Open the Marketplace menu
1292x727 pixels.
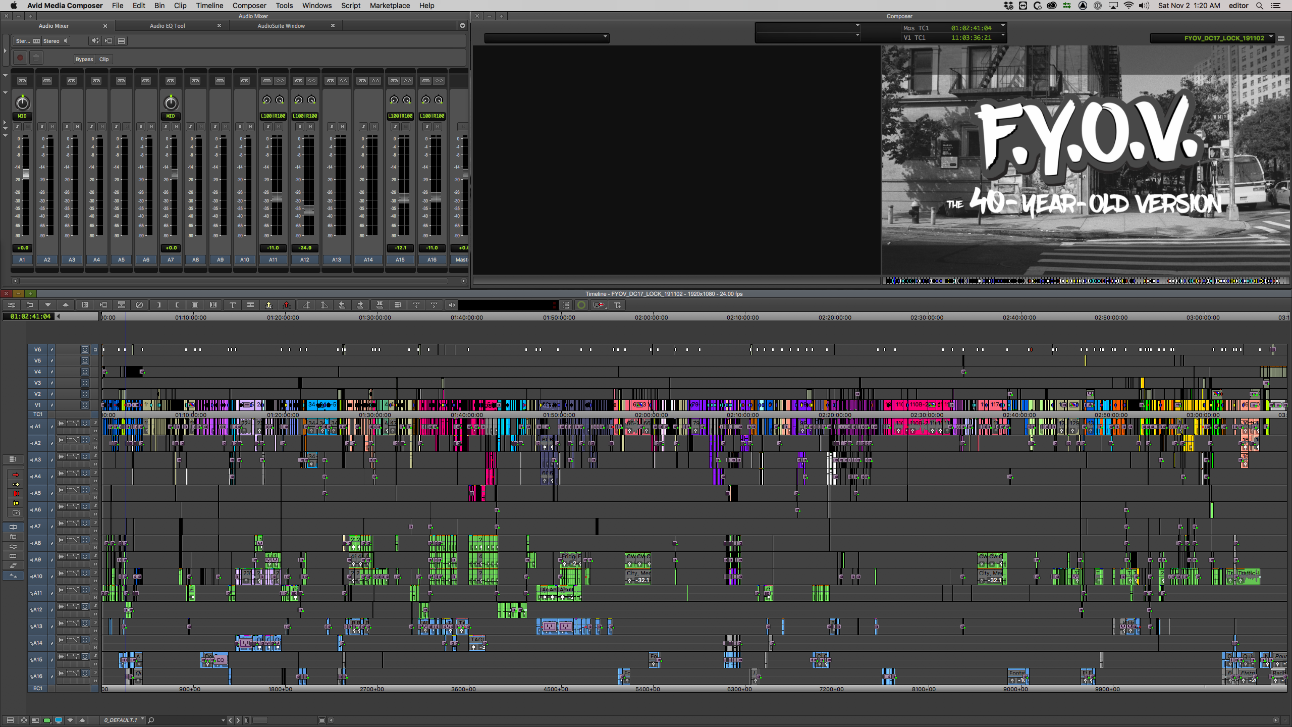pos(390,6)
